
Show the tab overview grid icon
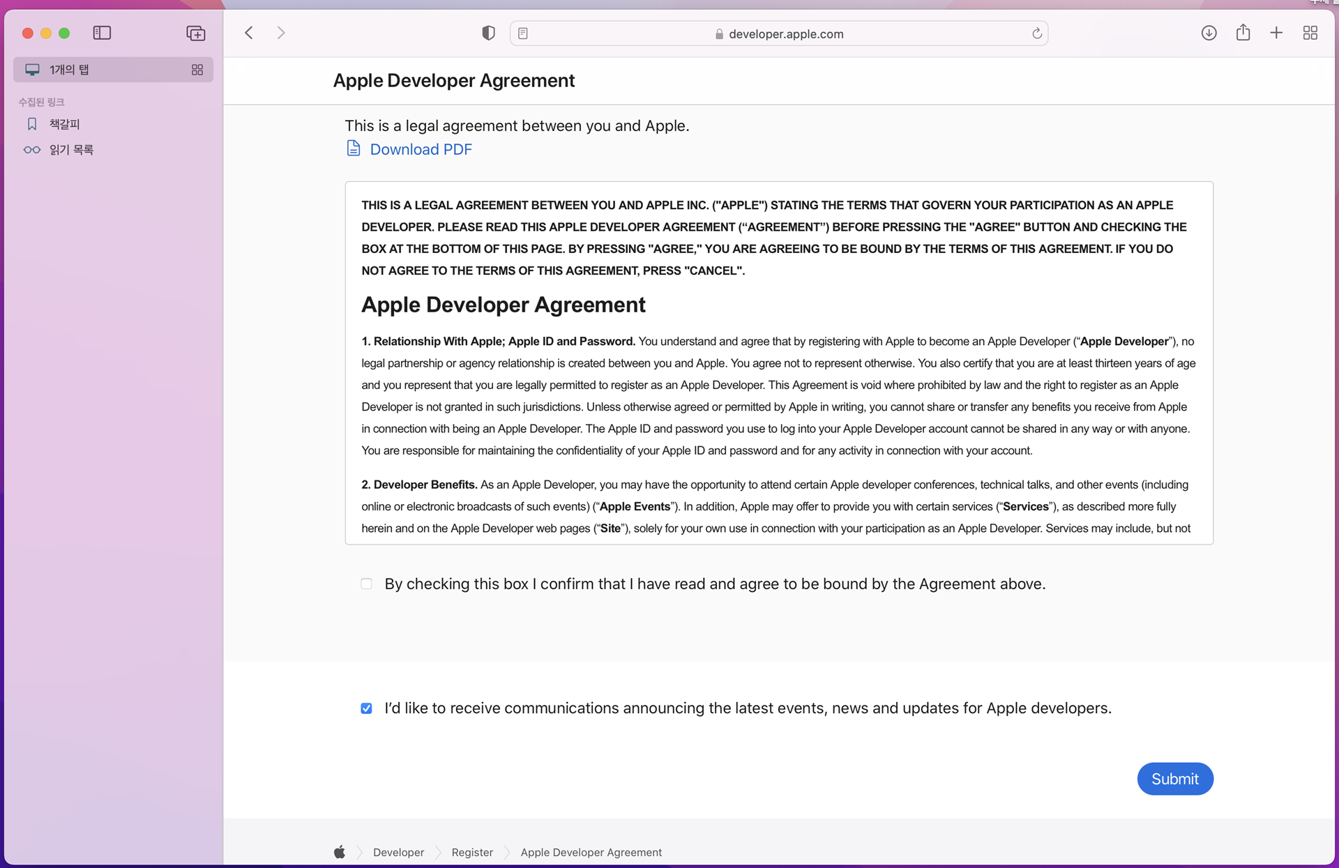1310,33
